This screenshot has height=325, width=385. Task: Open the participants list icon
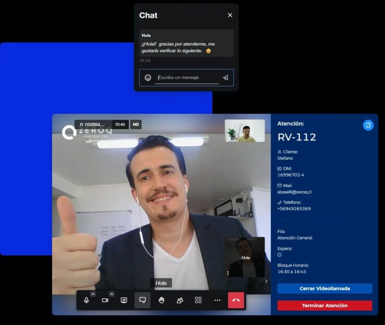[180, 300]
